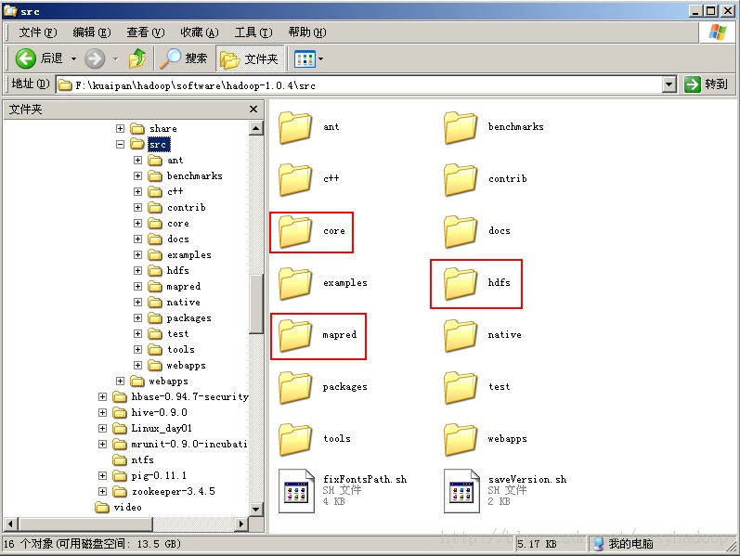This screenshot has width=740, height=556.
Task: Click the tree horizontal scroll-right arrow
Action: (241, 524)
